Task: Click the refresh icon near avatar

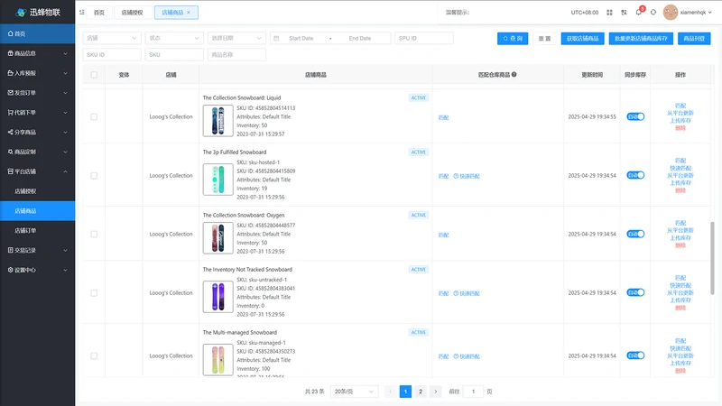Action: (x=653, y=13)
